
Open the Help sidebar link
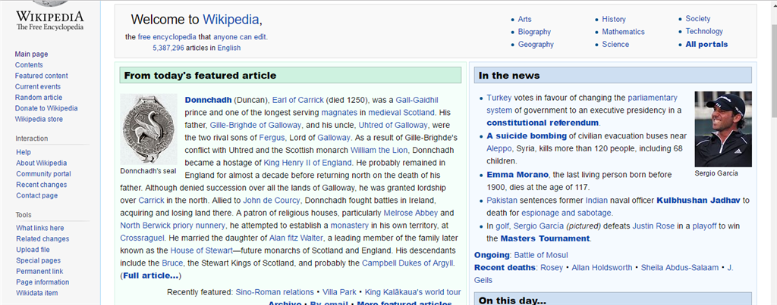point(24,152)
